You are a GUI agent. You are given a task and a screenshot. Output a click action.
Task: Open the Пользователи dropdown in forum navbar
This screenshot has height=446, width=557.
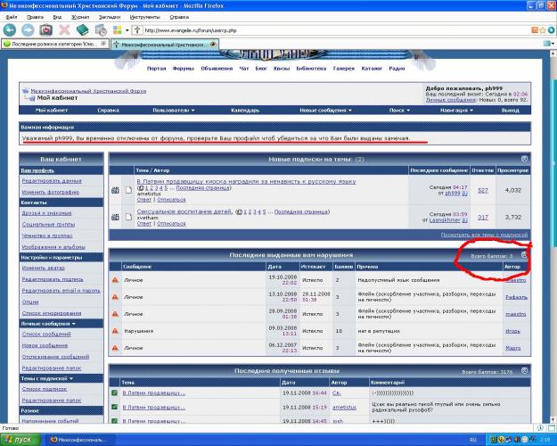(174, 111)
